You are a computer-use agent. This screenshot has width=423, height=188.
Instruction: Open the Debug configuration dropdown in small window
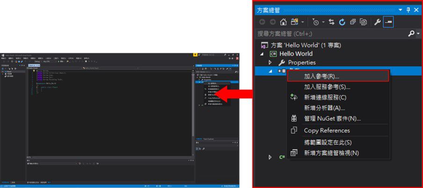click(38, 62)
